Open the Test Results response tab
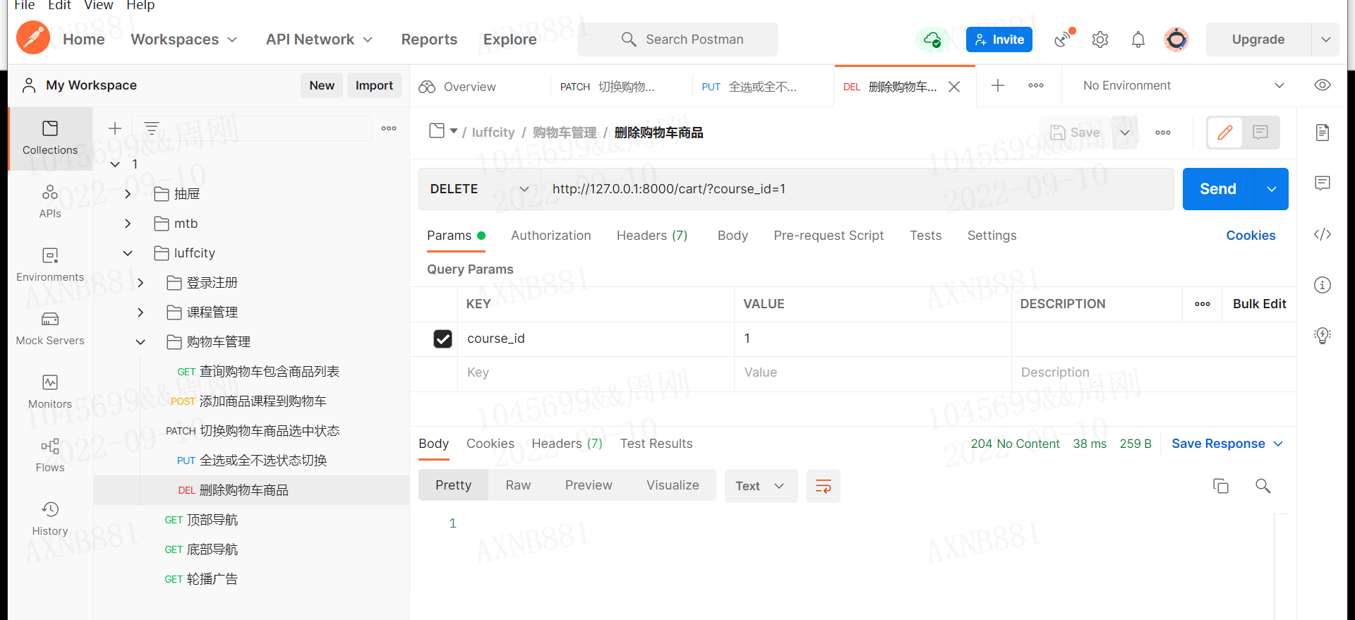The height and width of the screenshot is (620, 1355). point(656,444)
